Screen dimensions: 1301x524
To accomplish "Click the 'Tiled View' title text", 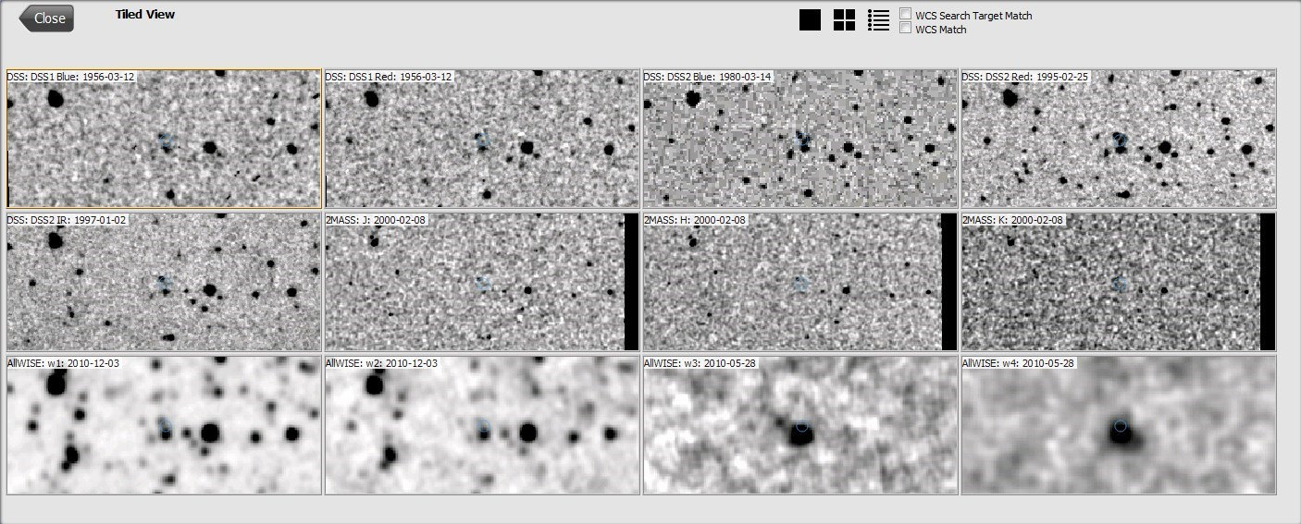I will (145, 15).
